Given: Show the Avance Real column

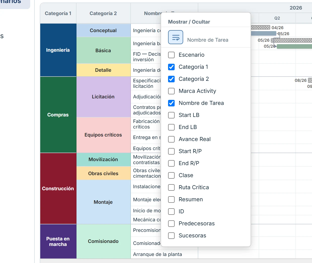Looking at the screenshot, I should coord(171,139).
